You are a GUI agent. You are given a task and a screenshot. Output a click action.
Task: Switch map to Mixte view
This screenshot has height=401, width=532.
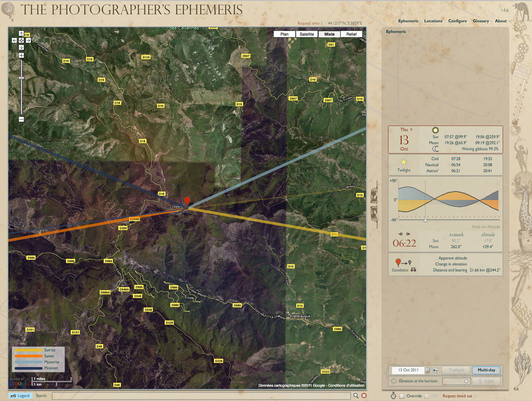(x=329, y=34)
